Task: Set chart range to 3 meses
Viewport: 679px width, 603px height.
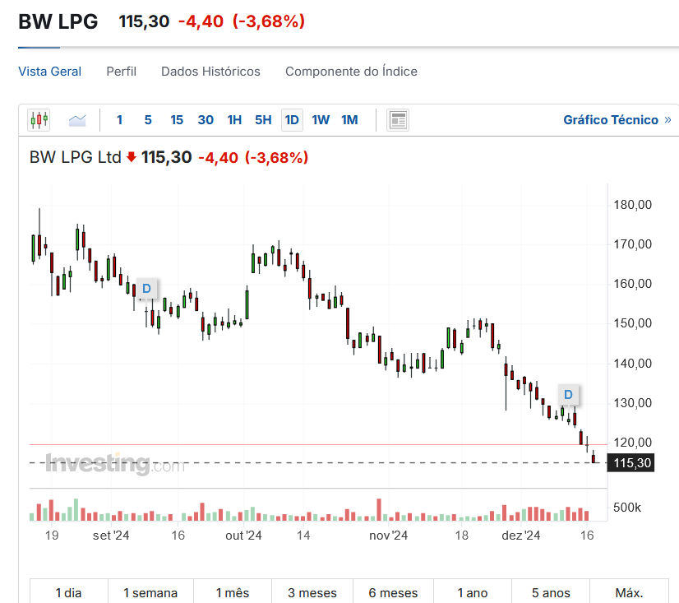Action: 312,592
